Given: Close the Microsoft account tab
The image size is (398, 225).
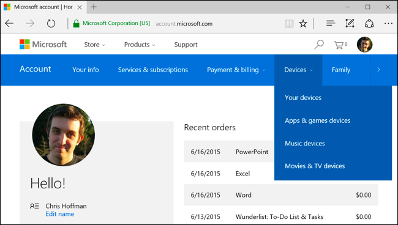Looking at the screenshot, I should (80, 7).
